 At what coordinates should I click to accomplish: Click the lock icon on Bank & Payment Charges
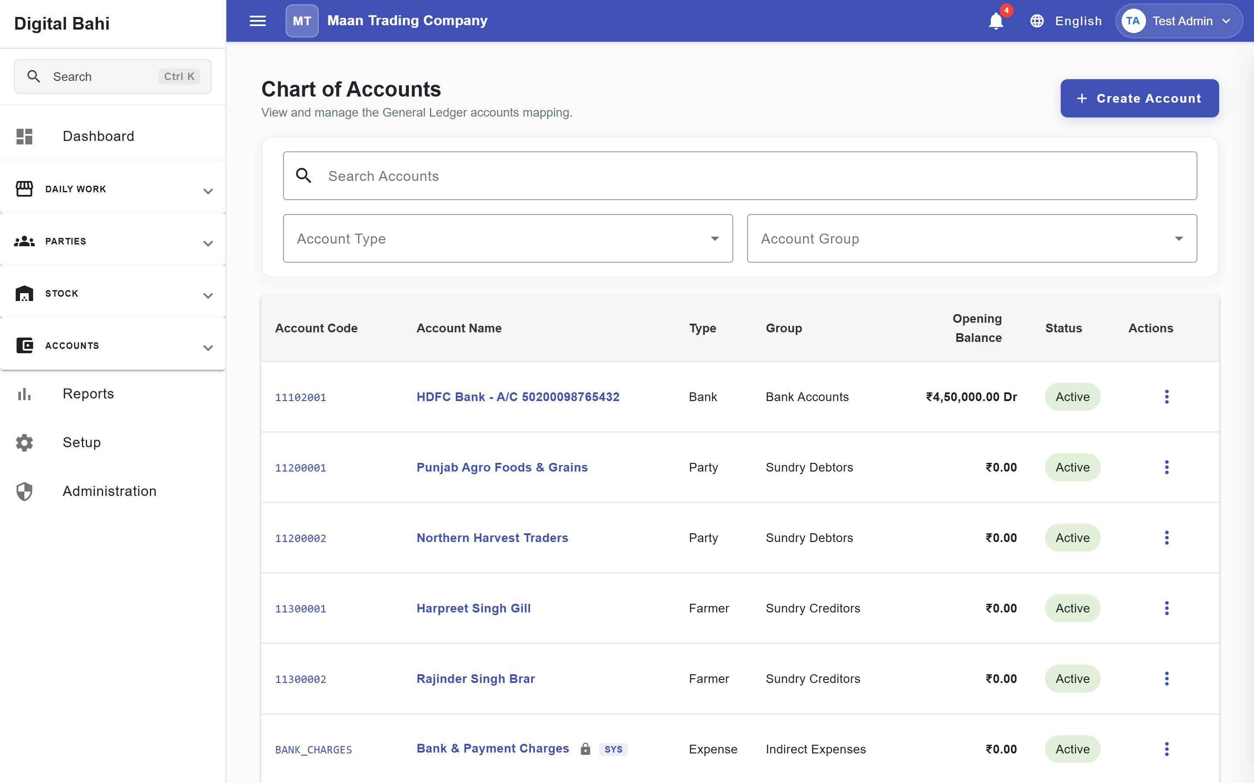pos(585,749)
